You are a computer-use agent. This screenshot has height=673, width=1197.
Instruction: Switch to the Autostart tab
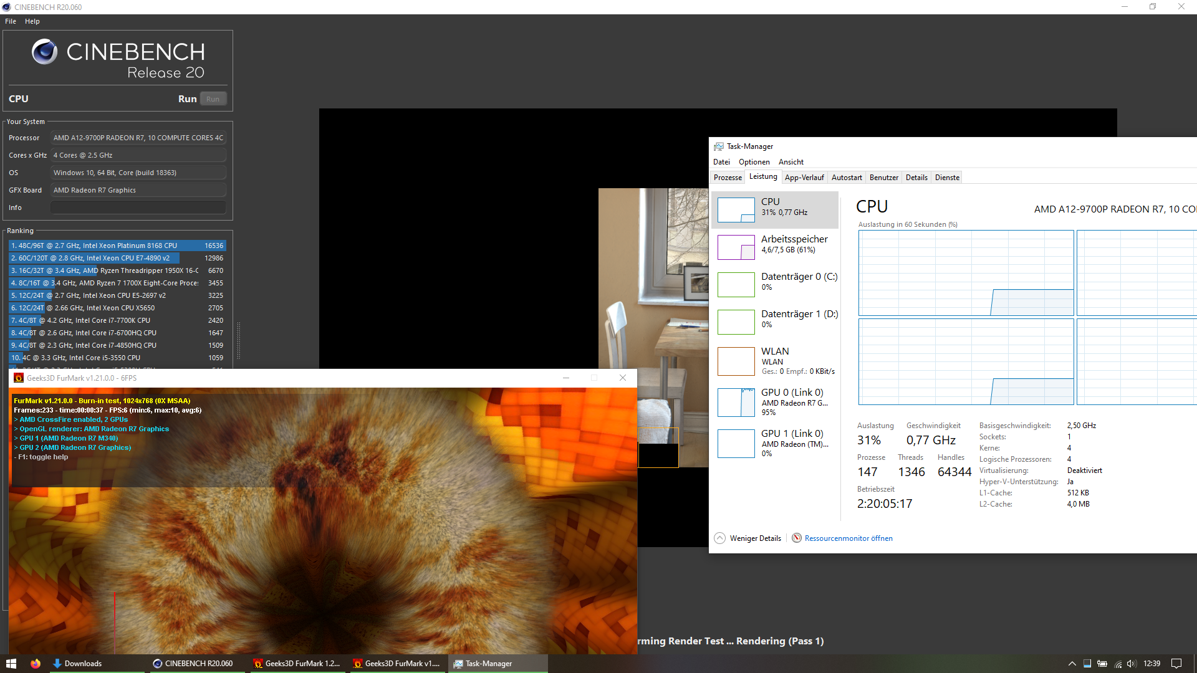tap(847, 178)
